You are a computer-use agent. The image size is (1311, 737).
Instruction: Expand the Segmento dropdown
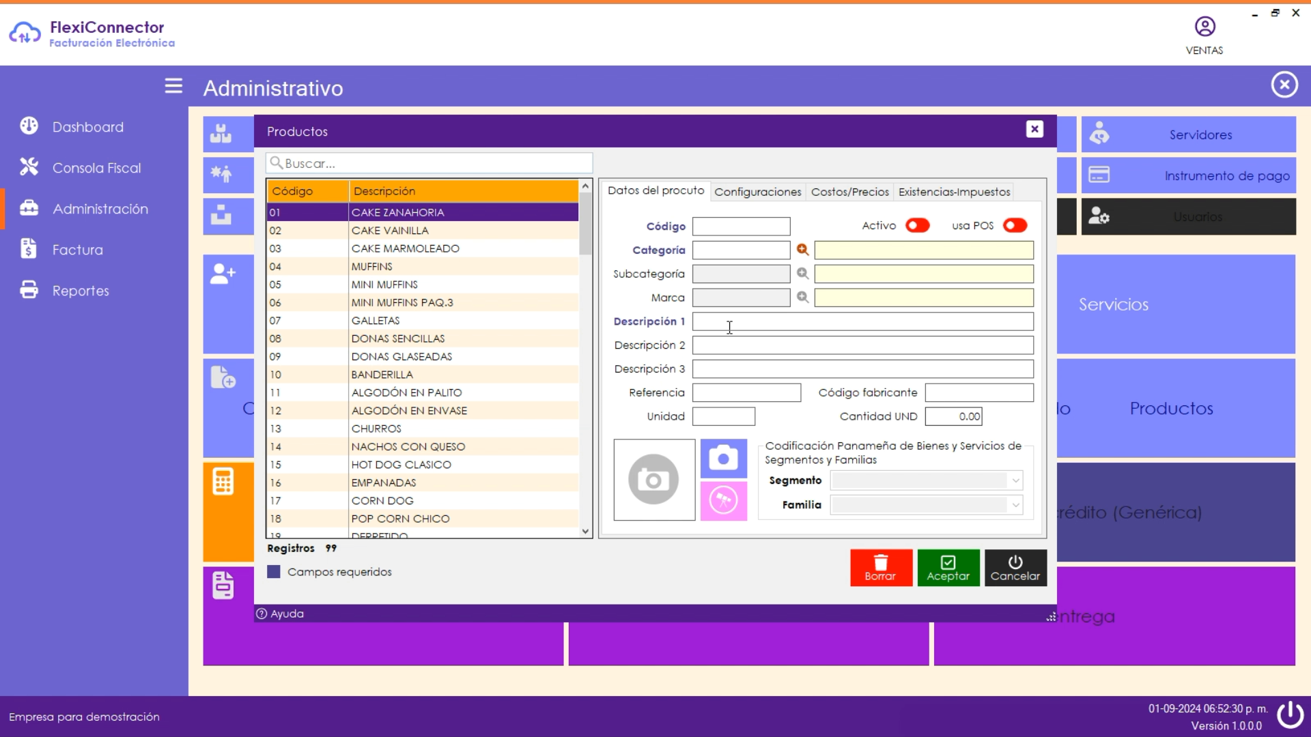1015,480
